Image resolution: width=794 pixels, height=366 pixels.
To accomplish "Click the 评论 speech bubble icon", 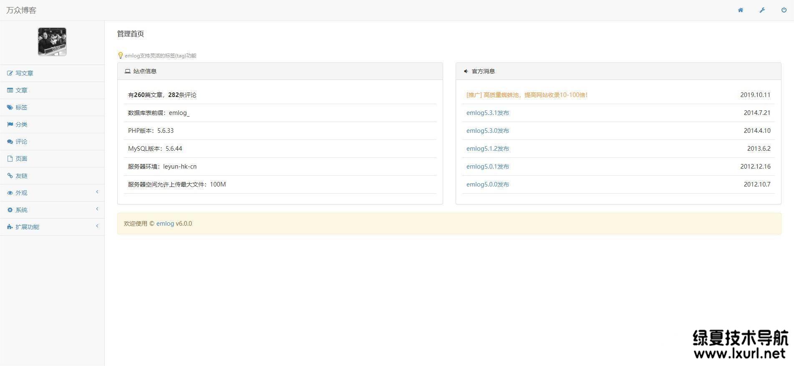I will [10, 142].
